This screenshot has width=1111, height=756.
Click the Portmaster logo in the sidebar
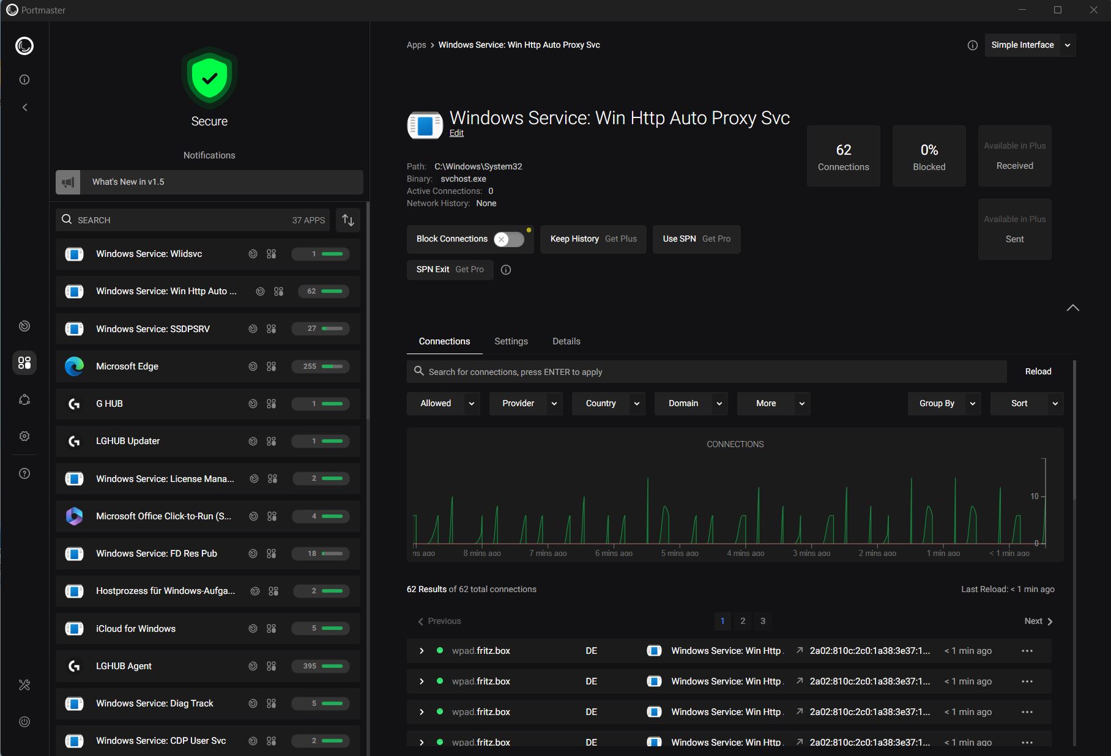pos(24,46)
